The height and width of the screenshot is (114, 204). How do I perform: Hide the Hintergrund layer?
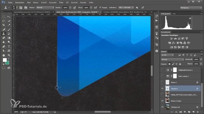coord(162,107)
